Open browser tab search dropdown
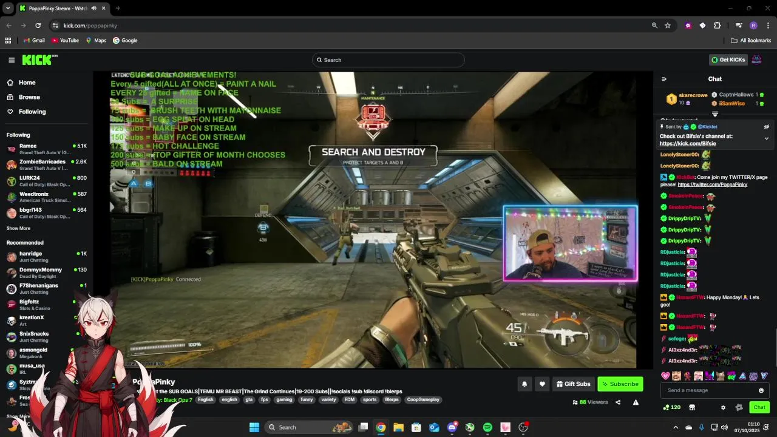777x437 pixels. click(8, 8)
